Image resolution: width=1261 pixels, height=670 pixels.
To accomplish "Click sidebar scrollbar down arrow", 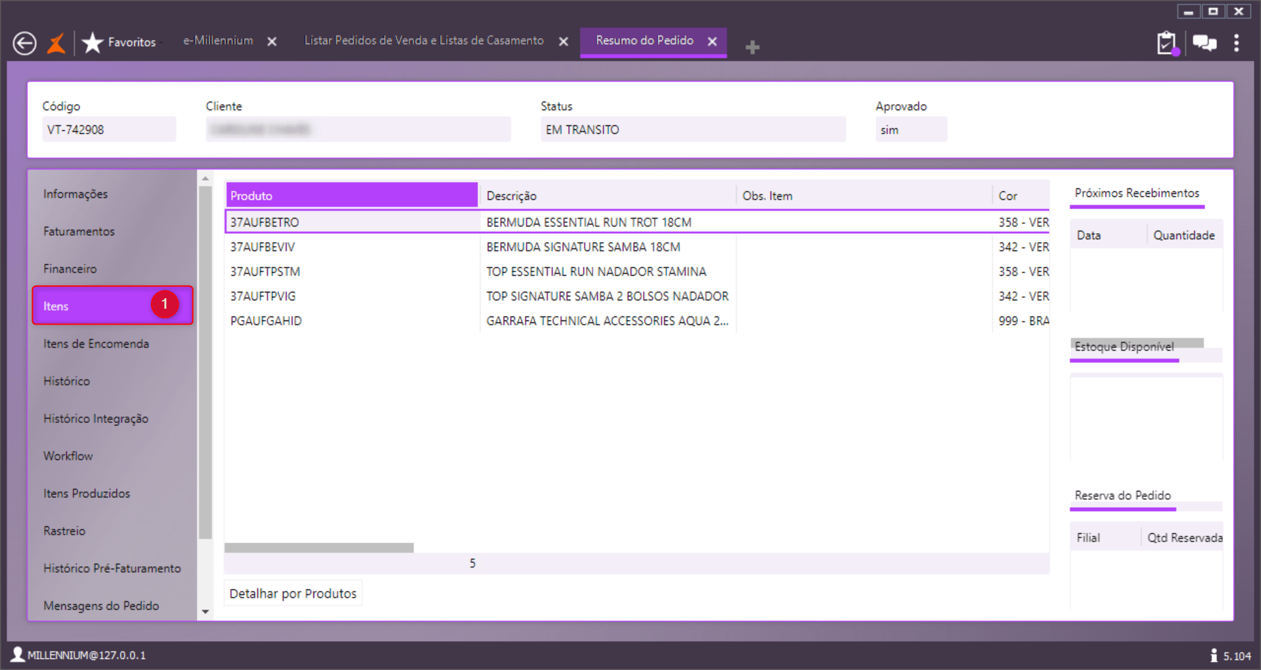I will click(206, 612).
